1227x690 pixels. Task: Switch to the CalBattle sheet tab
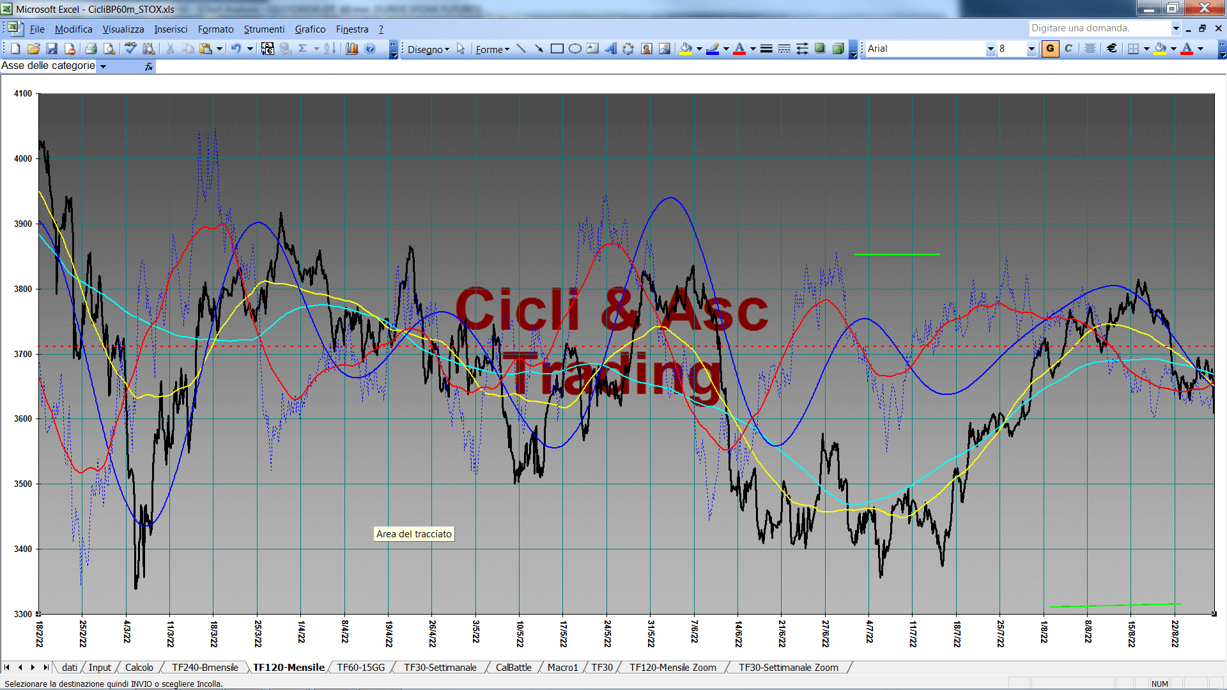(513, 668)
